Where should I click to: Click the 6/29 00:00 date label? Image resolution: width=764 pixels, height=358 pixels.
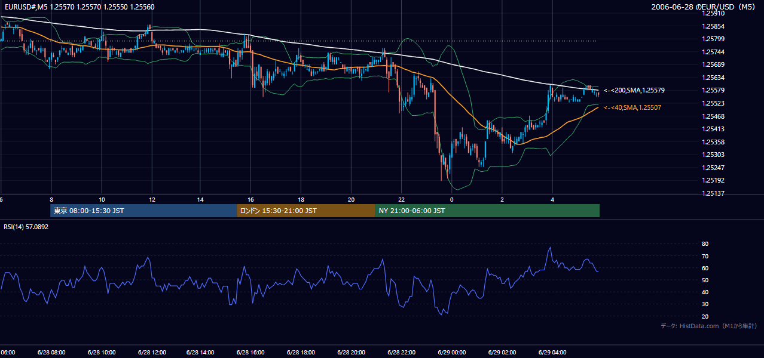(451, 353)
